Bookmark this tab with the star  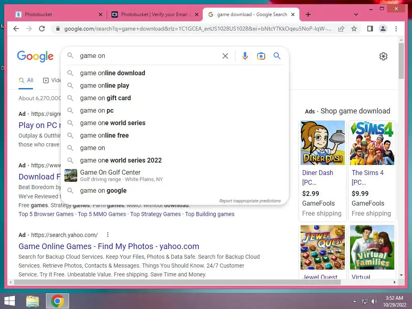(354, 29)
